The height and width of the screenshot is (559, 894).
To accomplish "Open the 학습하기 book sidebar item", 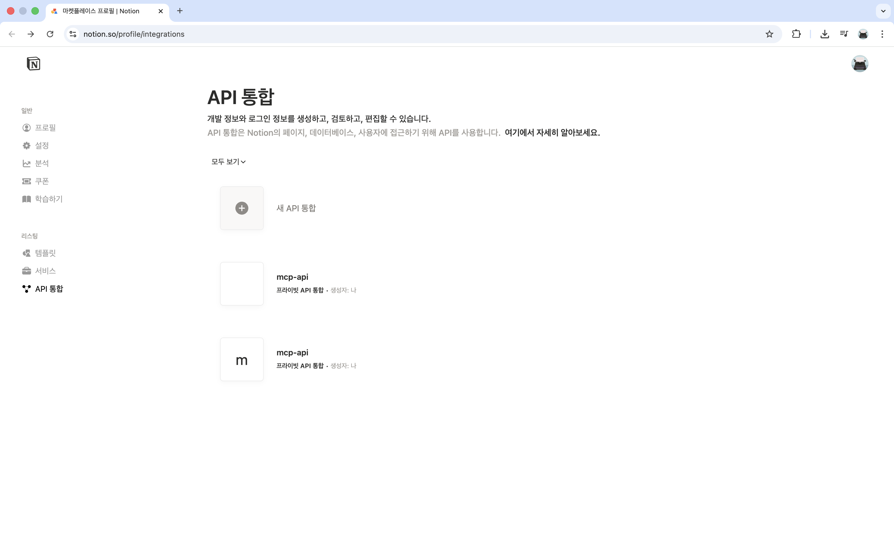I will tap(48, 199).
